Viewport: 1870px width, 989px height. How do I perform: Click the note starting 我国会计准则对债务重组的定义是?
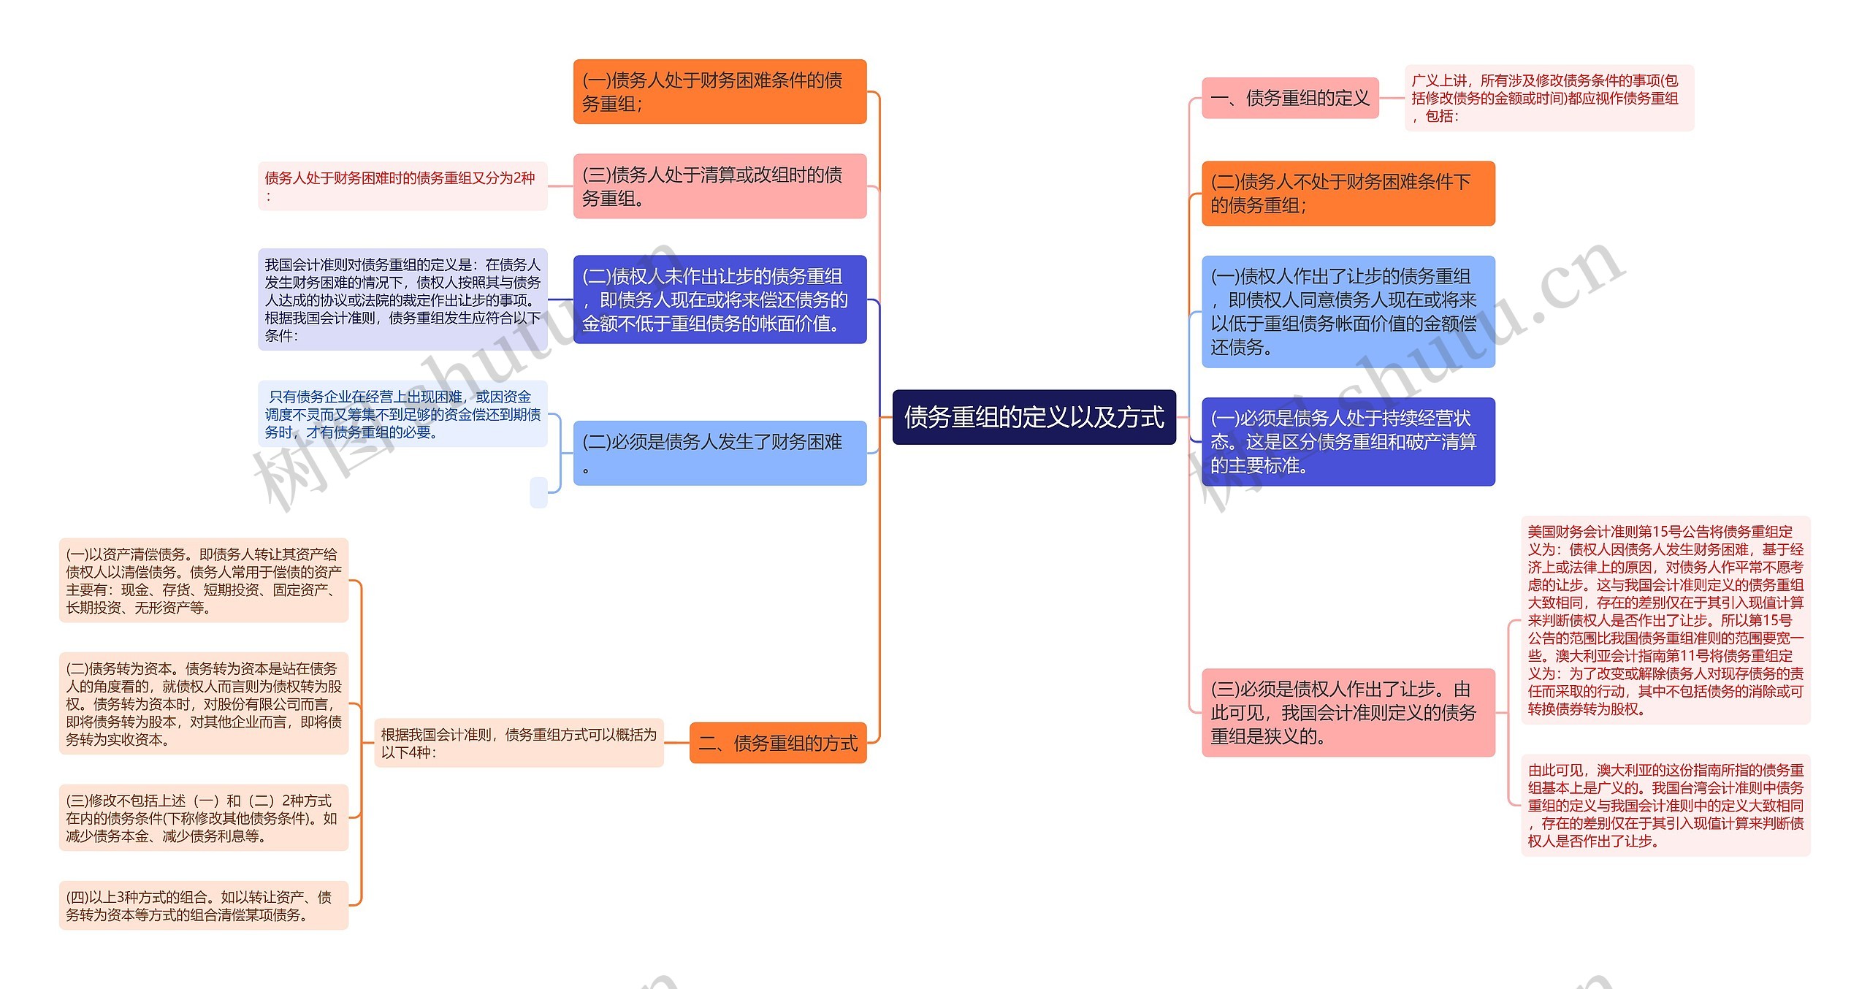(x=402, y=299)
